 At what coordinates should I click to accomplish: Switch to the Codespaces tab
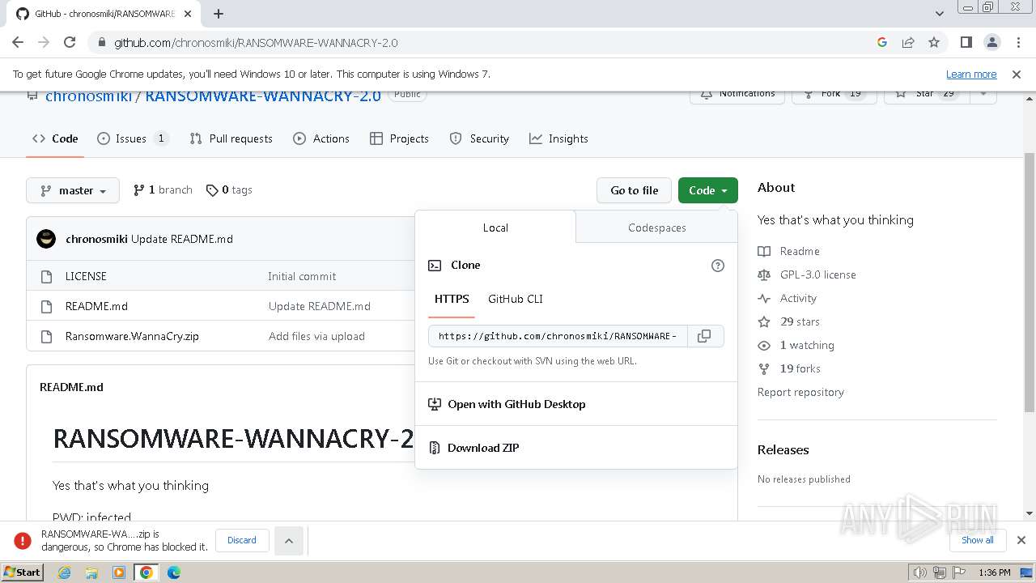656,228
